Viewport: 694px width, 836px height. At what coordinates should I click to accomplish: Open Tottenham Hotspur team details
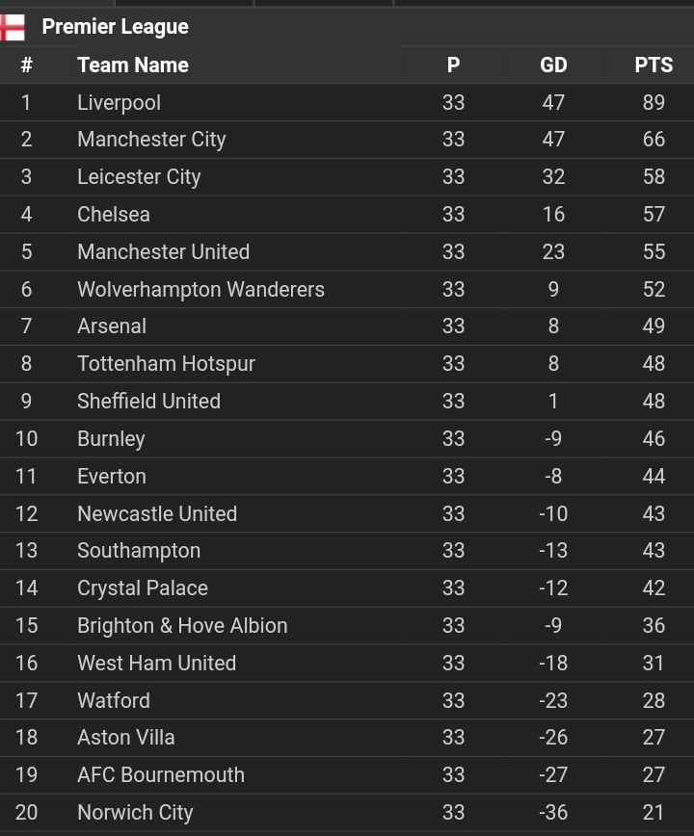(166, 364)
